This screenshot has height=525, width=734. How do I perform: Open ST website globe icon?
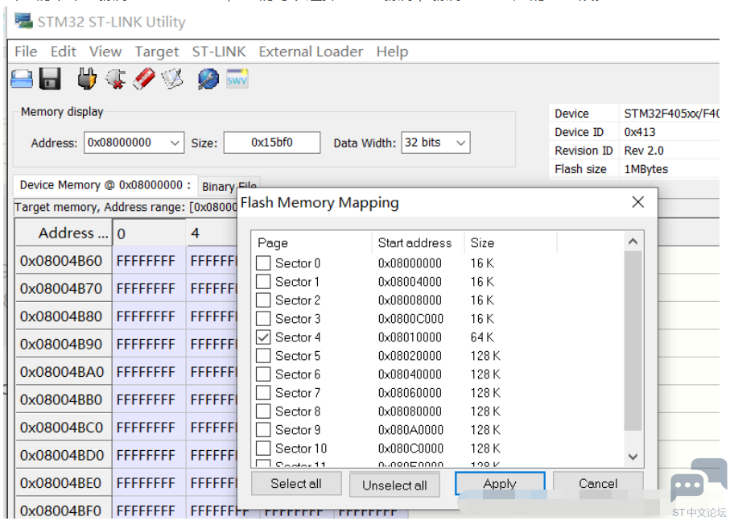[208, 79]
